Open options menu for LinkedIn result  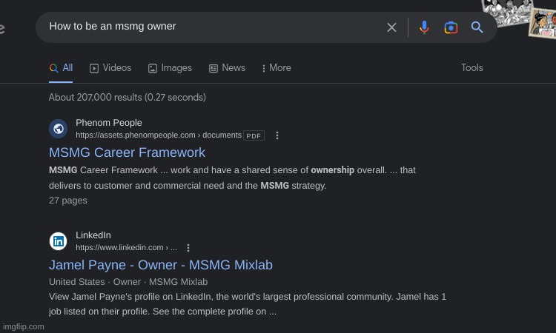(188, 248)
